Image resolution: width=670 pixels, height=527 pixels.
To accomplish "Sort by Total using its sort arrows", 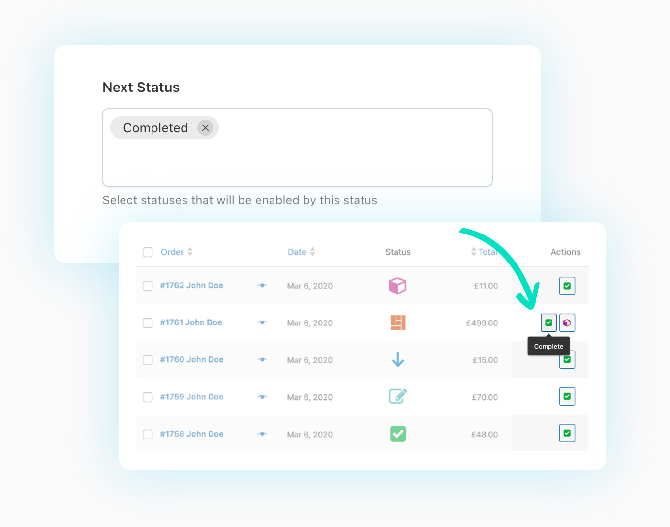I will click(473, 252).
